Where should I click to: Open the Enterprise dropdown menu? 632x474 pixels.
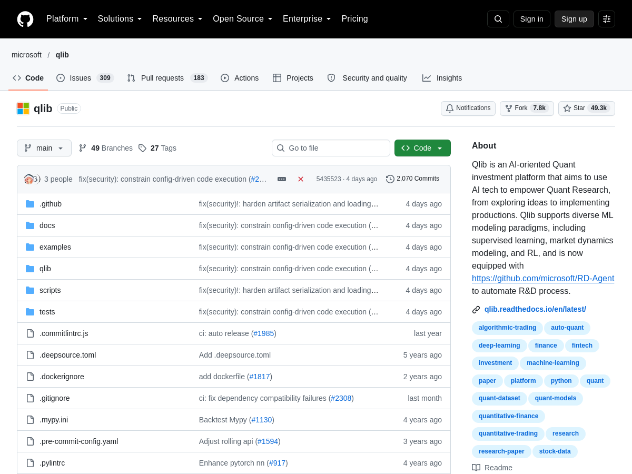tap(307, 19)
